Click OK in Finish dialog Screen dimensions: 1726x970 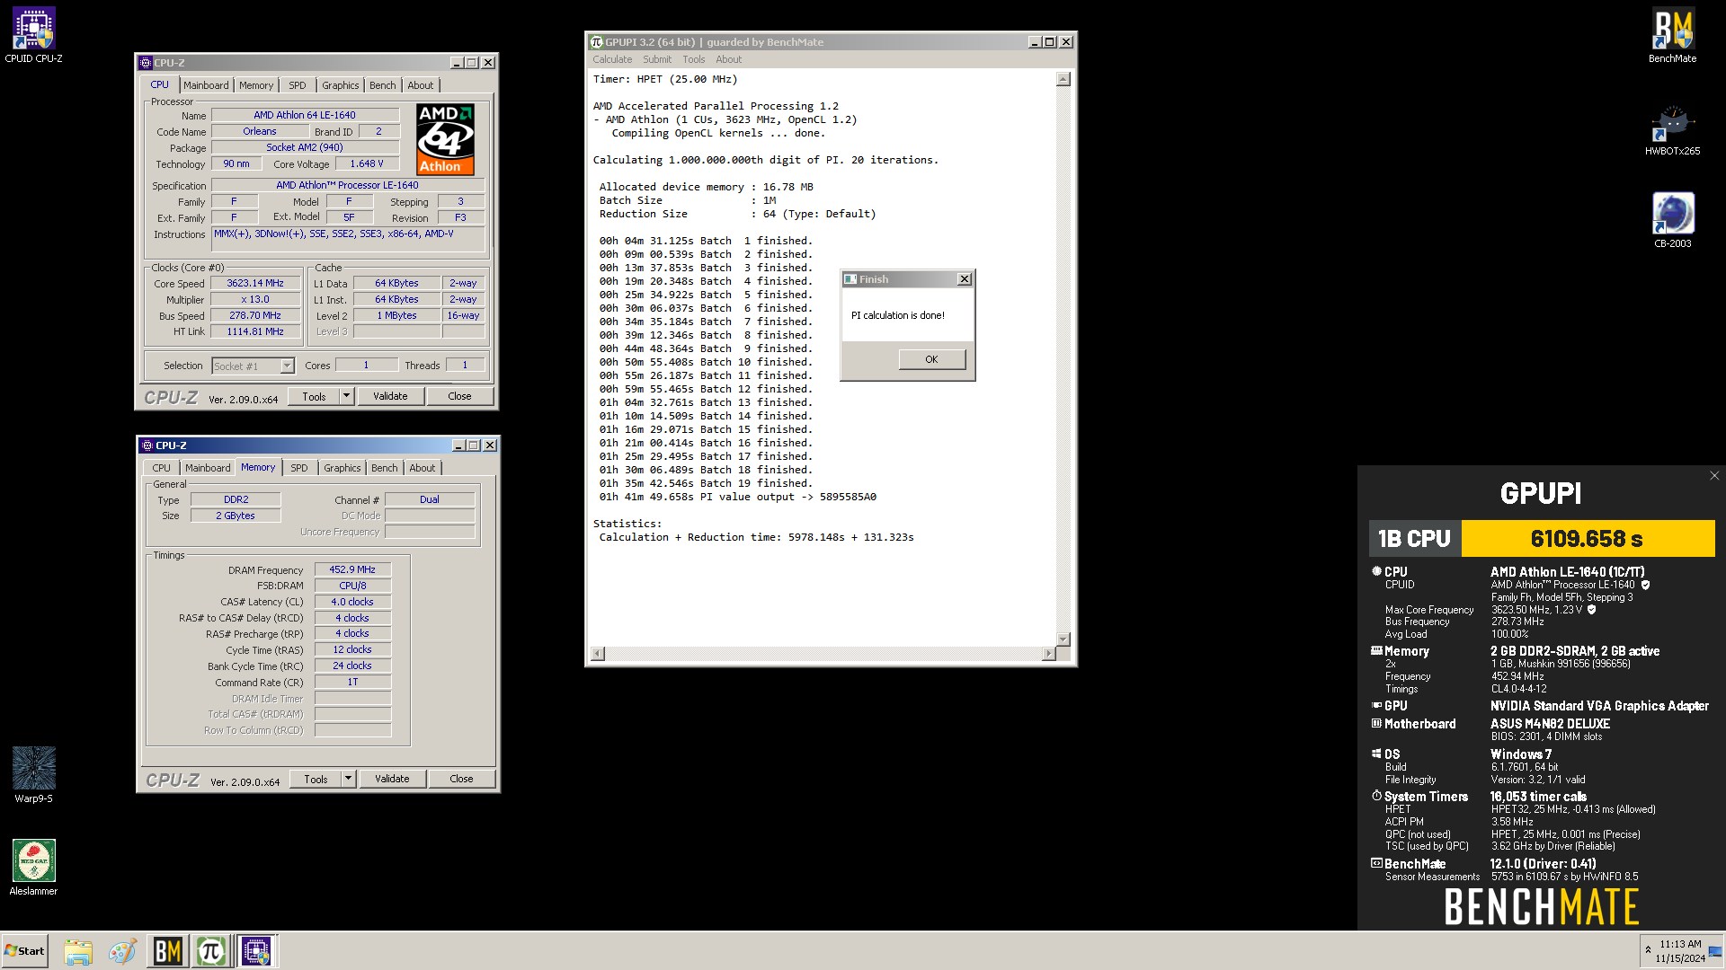[x=931, y=359]
